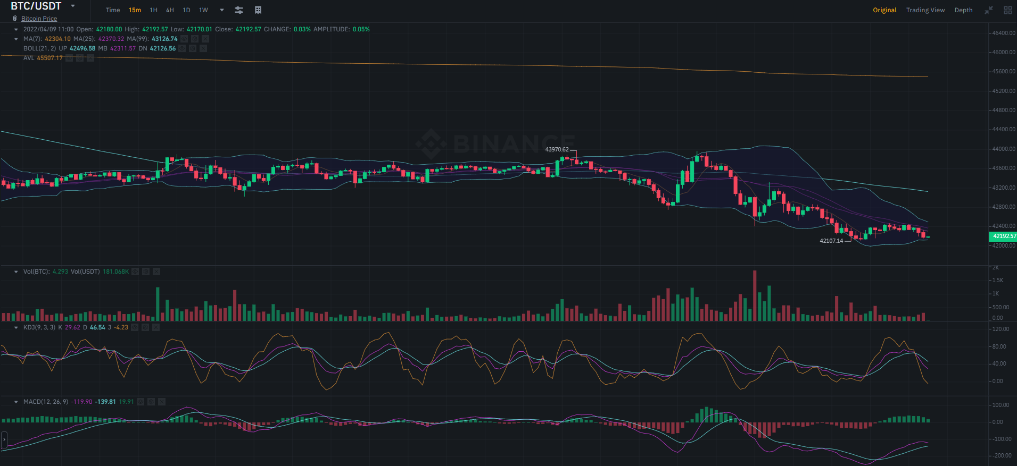
Task: Click the AVL value 45507.17
Action: click(49, 58)
